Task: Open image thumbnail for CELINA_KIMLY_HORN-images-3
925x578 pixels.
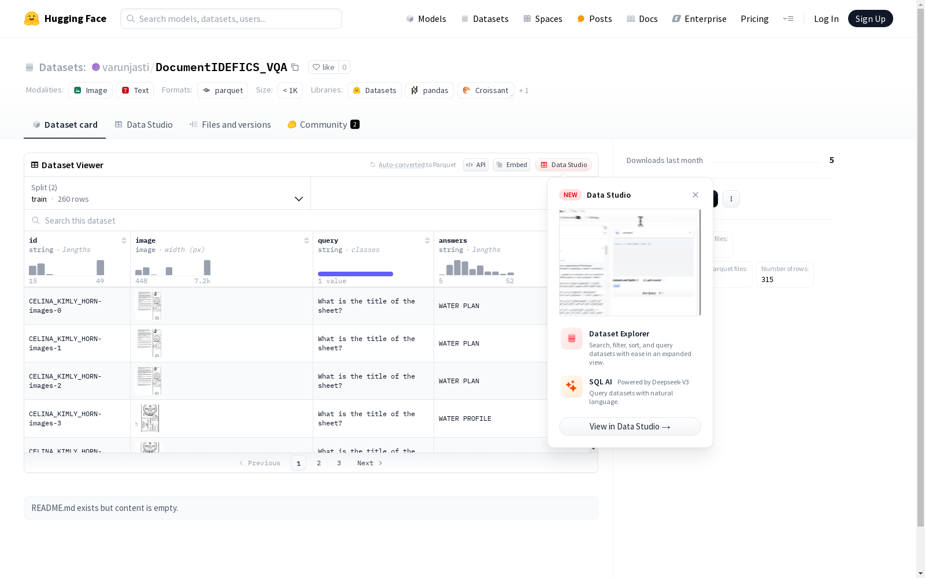Action: pyautogui.click(x=149, y=418)
